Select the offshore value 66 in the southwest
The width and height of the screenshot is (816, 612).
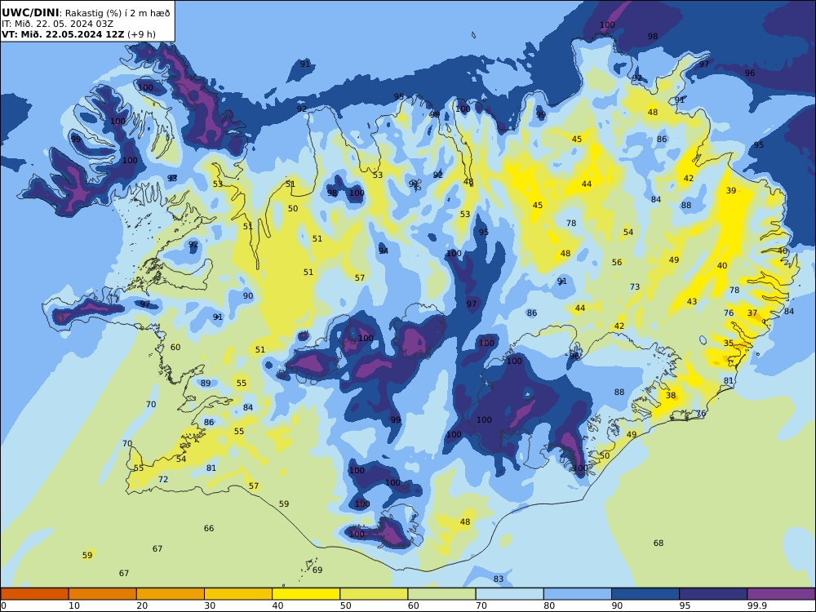coord(209,528)
